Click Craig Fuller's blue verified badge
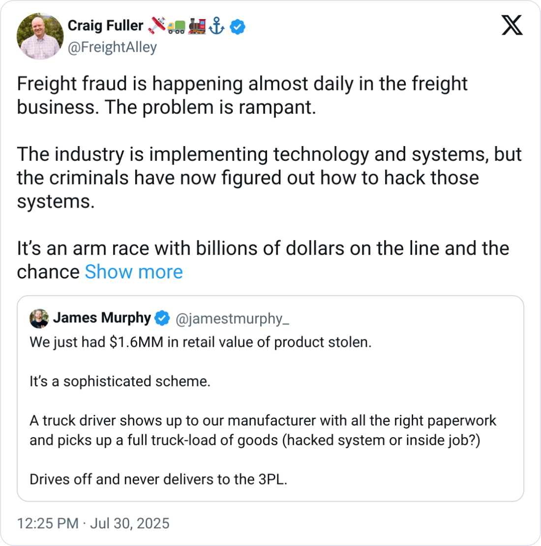The image size is (541, 546). (x=238, y=28)
